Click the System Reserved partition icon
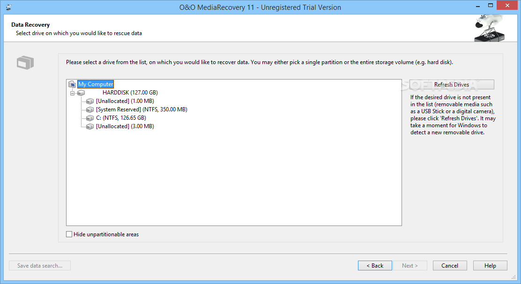521x284 pixels. point(89,109)
